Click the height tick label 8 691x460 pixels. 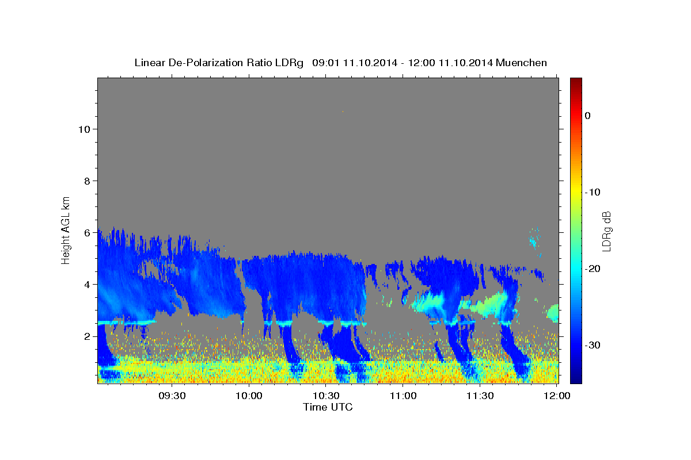(86, 181)
